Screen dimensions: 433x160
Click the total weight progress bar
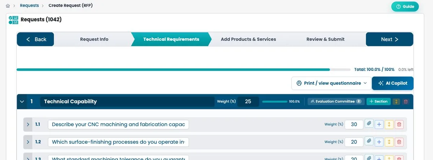pos(183,69)
